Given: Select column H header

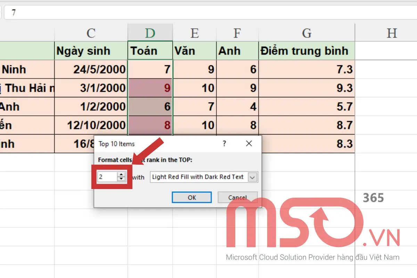Looking at the screenshot, I should point(392,33).
